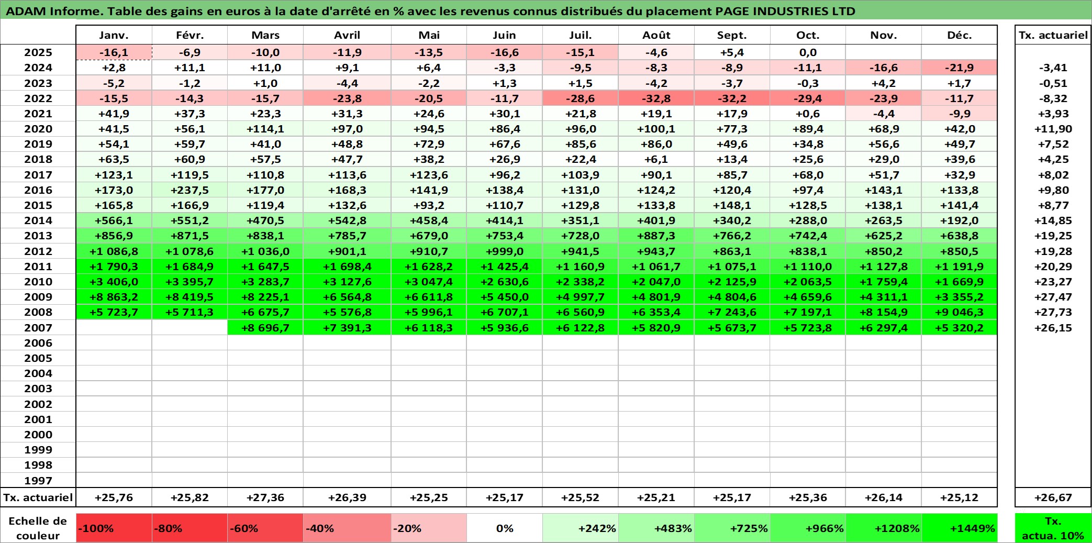Select the 2007 December cell +5 320,2
The width and height of the screenshot is (1092, 543).
pos(959,328)
